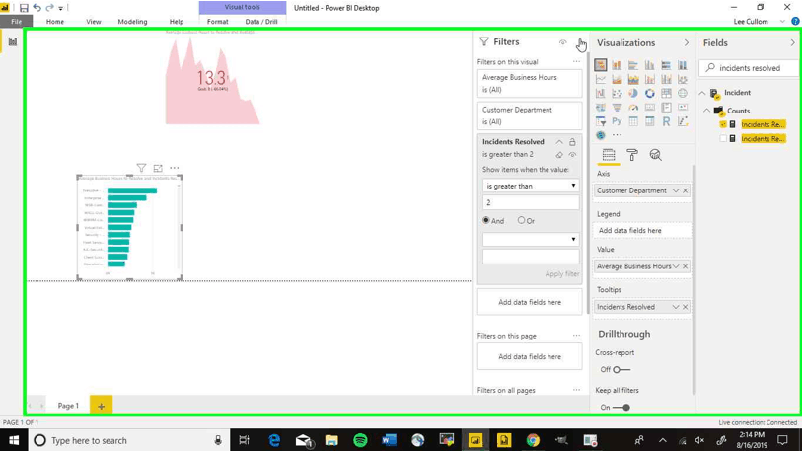Collapse the Incidents Resolved filter card
The width and height of the screenshot is (804, 453).
pos(559,141)
